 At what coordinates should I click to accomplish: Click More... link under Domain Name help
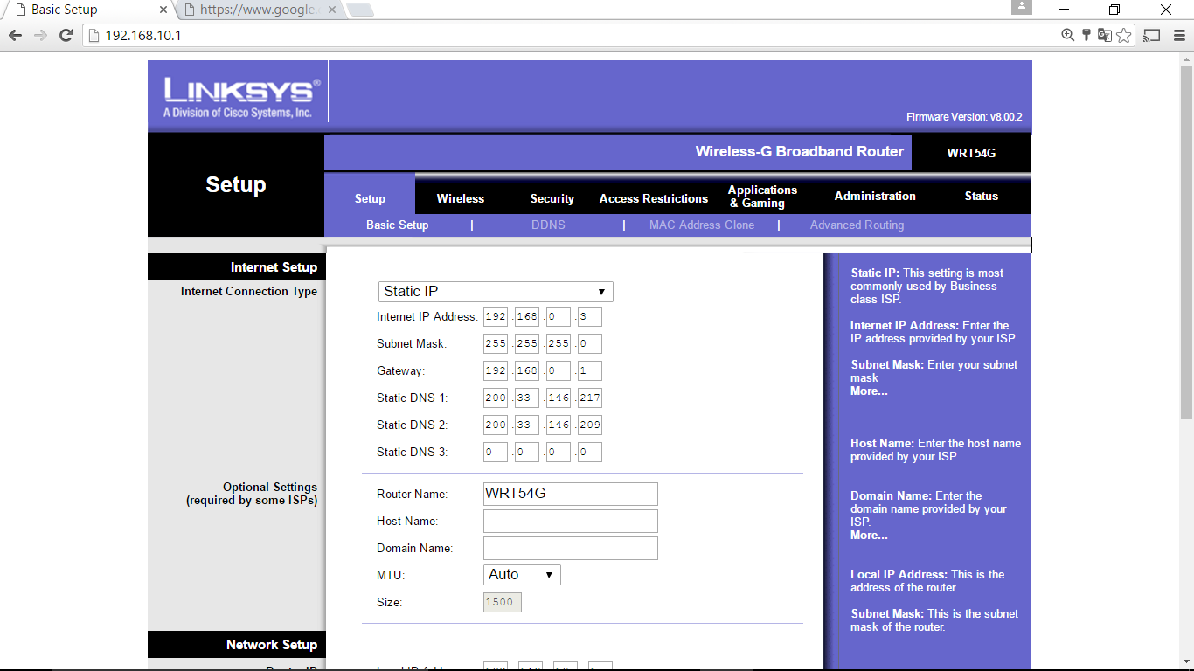(x=869, y=536)
